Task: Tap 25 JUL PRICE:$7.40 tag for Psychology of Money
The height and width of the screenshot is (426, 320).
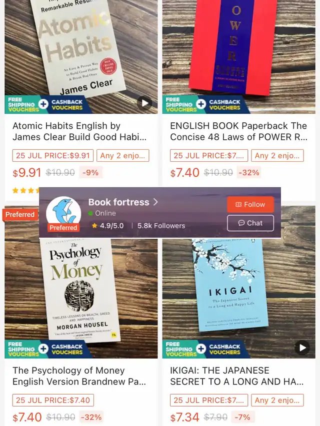Action: [53, 400]
